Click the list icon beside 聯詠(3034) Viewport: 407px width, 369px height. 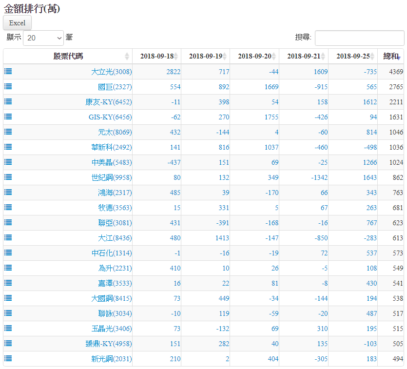click(x=8, y=313)
